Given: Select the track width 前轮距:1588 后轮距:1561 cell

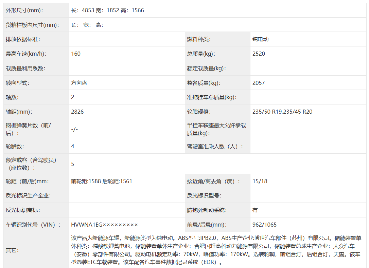Looking at the screenshot, I should 102,181.
